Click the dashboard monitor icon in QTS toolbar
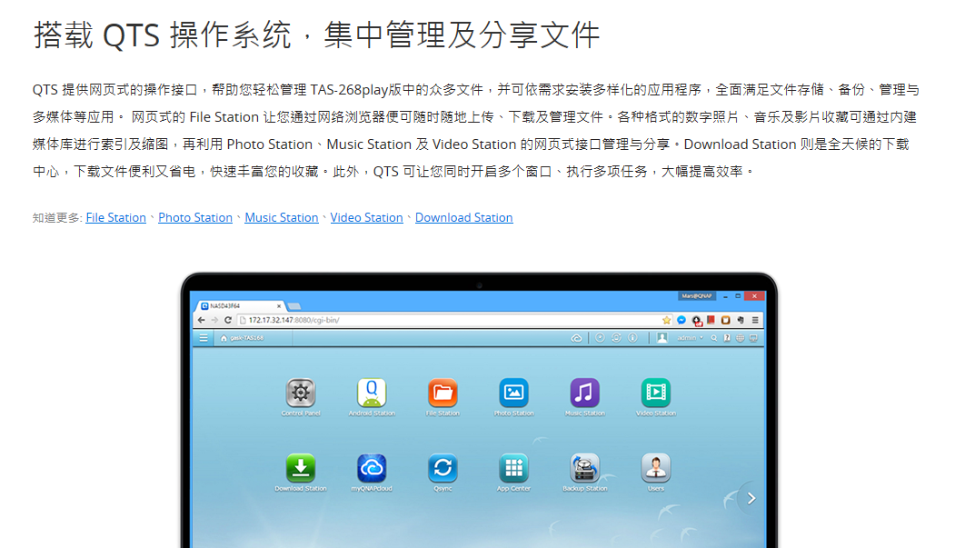 pos(753,338)
